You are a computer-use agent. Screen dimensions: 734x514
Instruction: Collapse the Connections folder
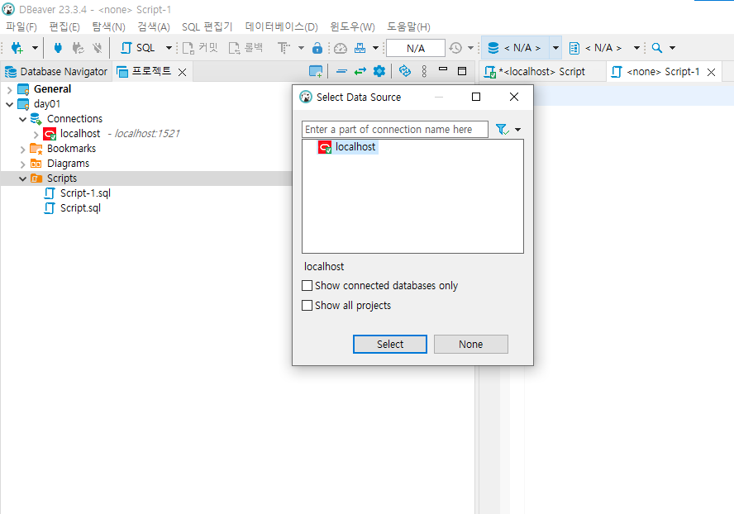click(22, 119)
